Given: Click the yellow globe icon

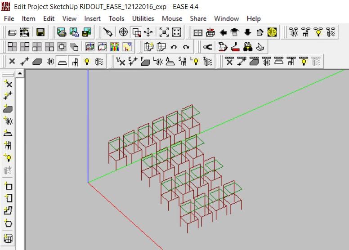Looking at the screenshot, I should click(x=272, y=32).
